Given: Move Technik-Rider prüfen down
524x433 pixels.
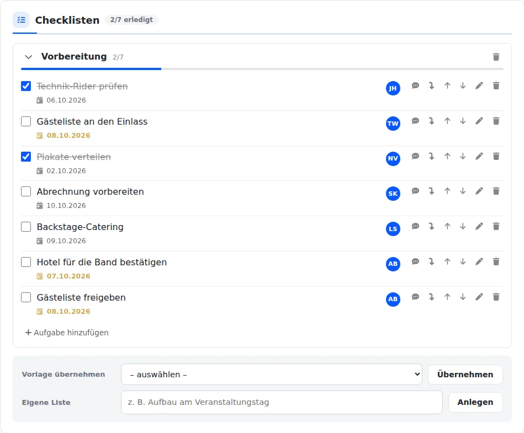Looking at the screenshot, I should [463, 86].
